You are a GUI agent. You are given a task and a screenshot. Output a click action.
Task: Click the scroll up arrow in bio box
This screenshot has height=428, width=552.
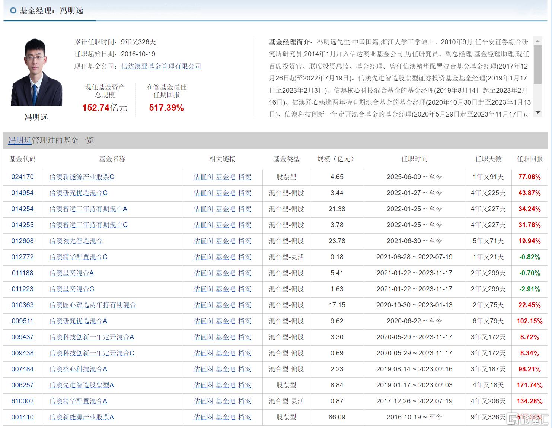(537, 41)
